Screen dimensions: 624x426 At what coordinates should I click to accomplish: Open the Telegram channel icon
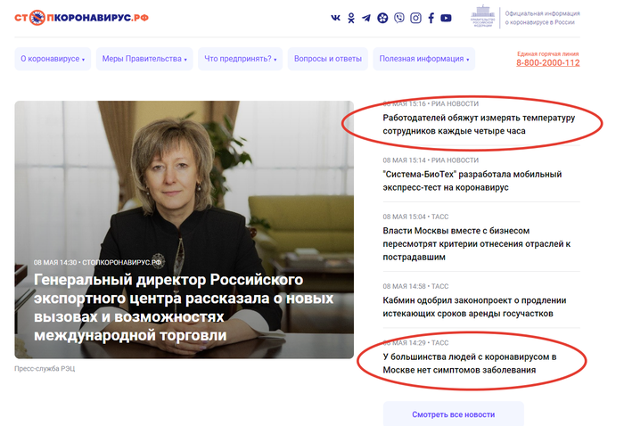click(366, 18)
